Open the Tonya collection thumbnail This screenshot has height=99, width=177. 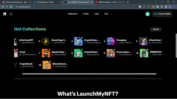16,53
